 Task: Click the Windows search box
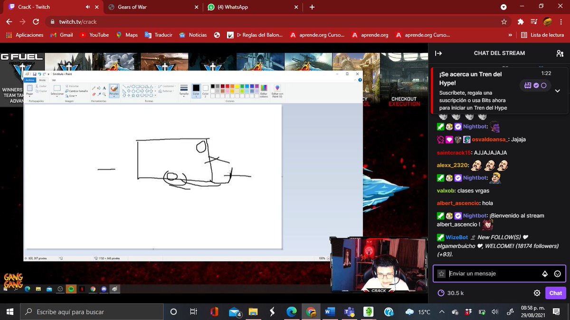coord(93,311)
